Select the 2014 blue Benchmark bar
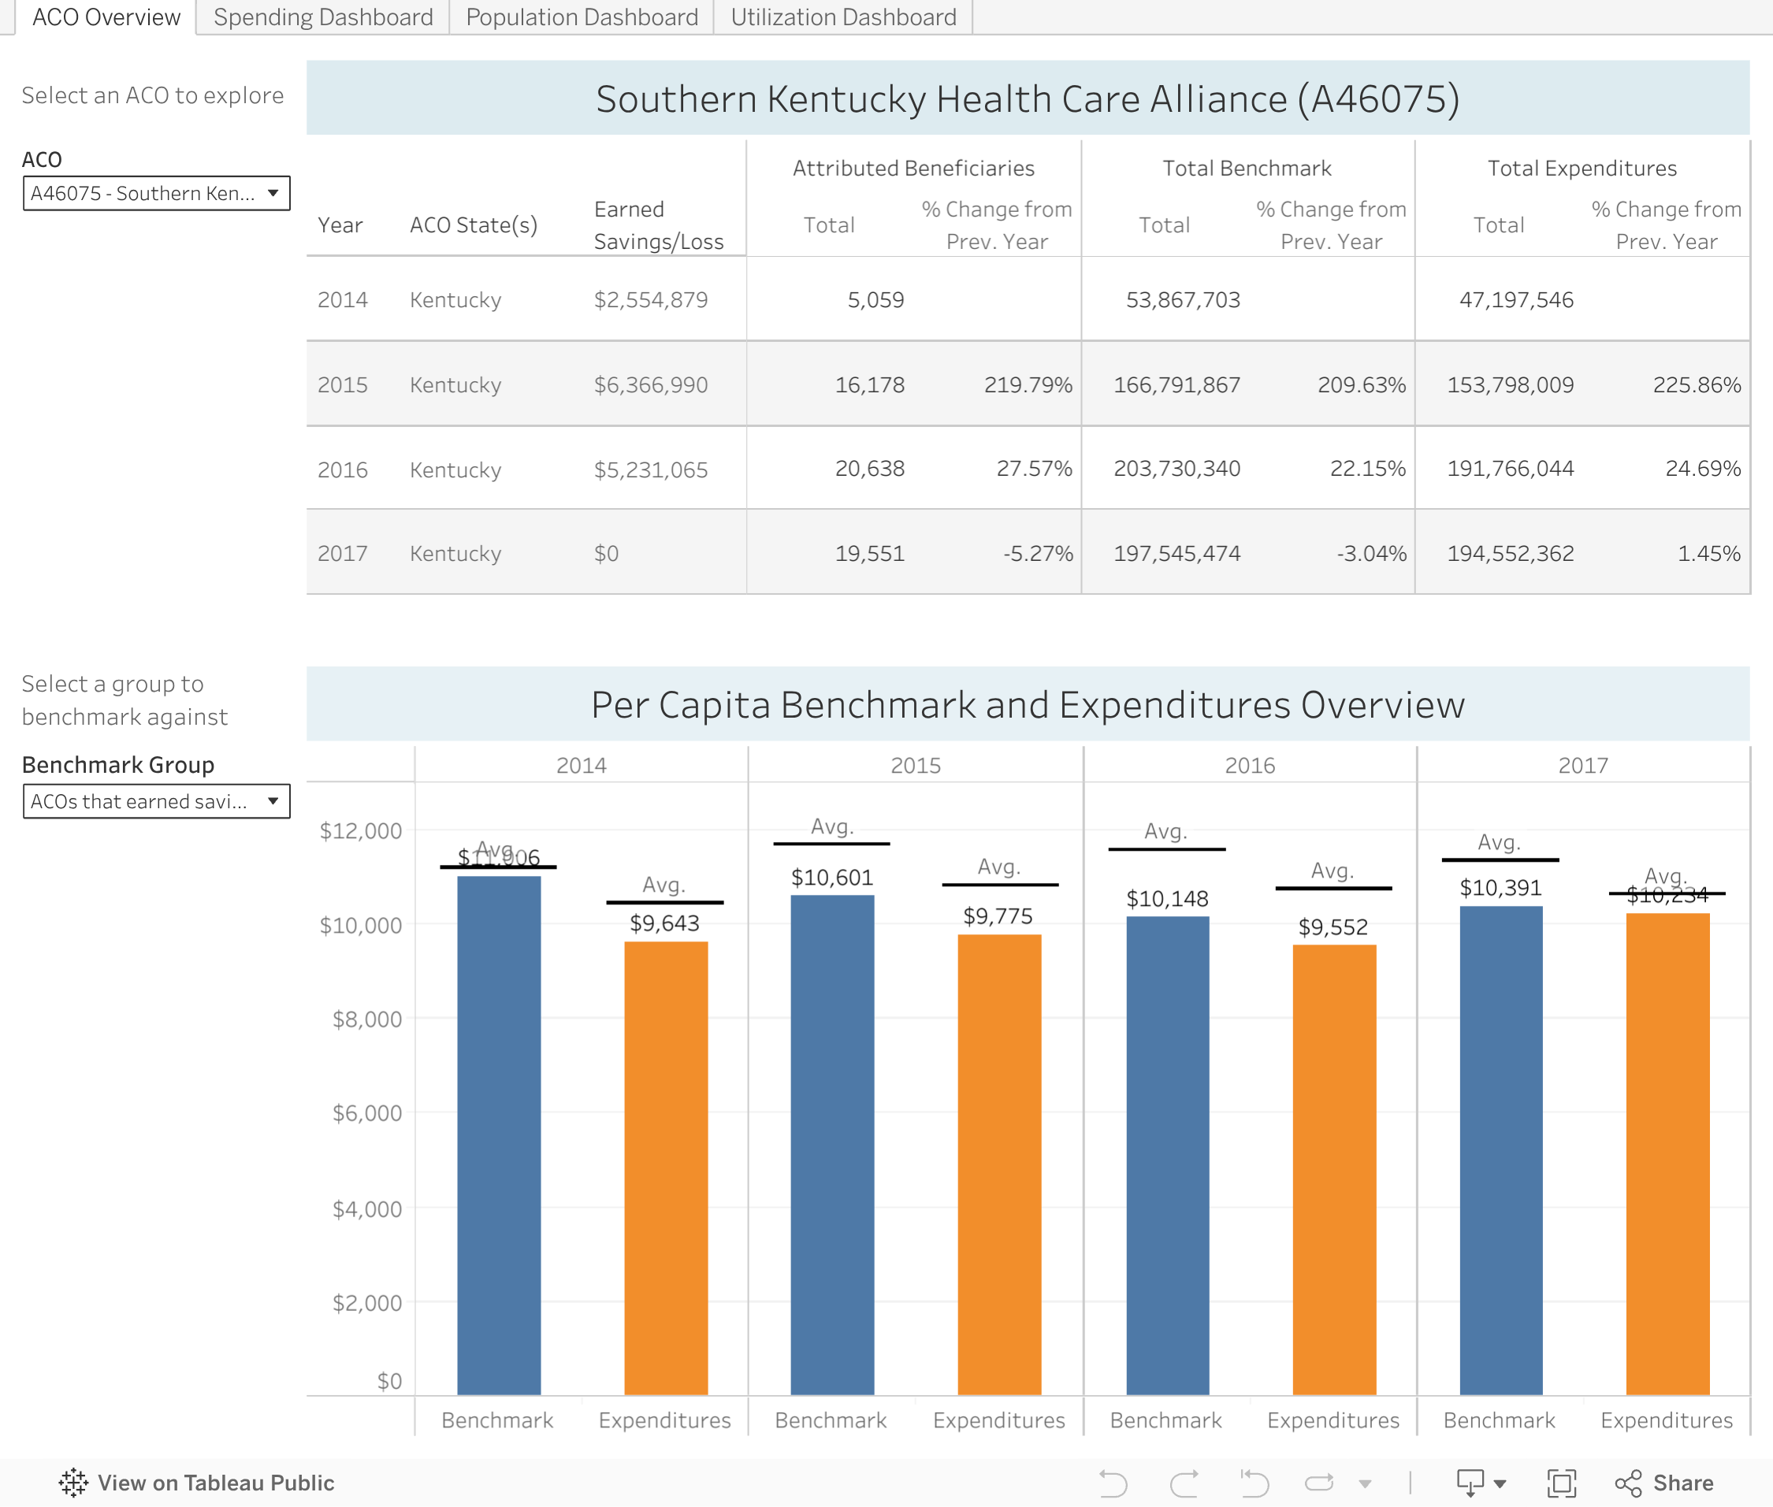Image resolution: width=1773 pixels, height=1507 pixels. (499, 1134)
